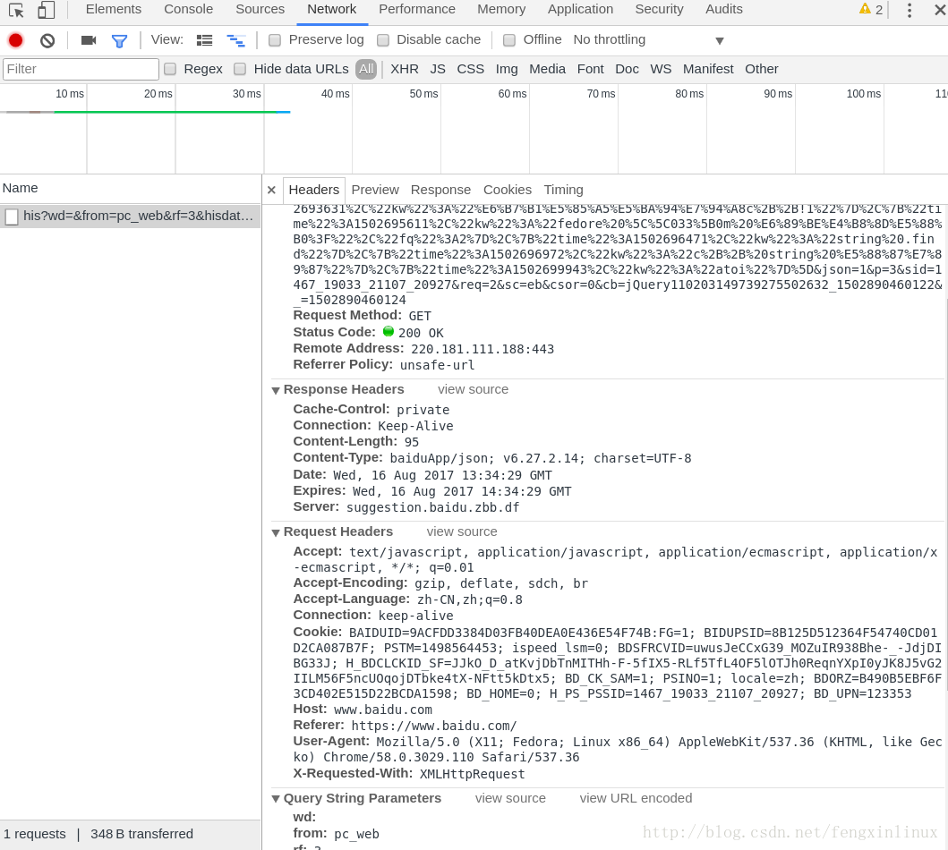Open the Timing tab of the request

tap(563, 190)
